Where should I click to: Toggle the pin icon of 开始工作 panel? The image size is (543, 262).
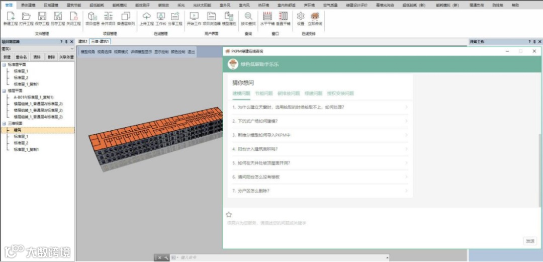pos(534,42)
